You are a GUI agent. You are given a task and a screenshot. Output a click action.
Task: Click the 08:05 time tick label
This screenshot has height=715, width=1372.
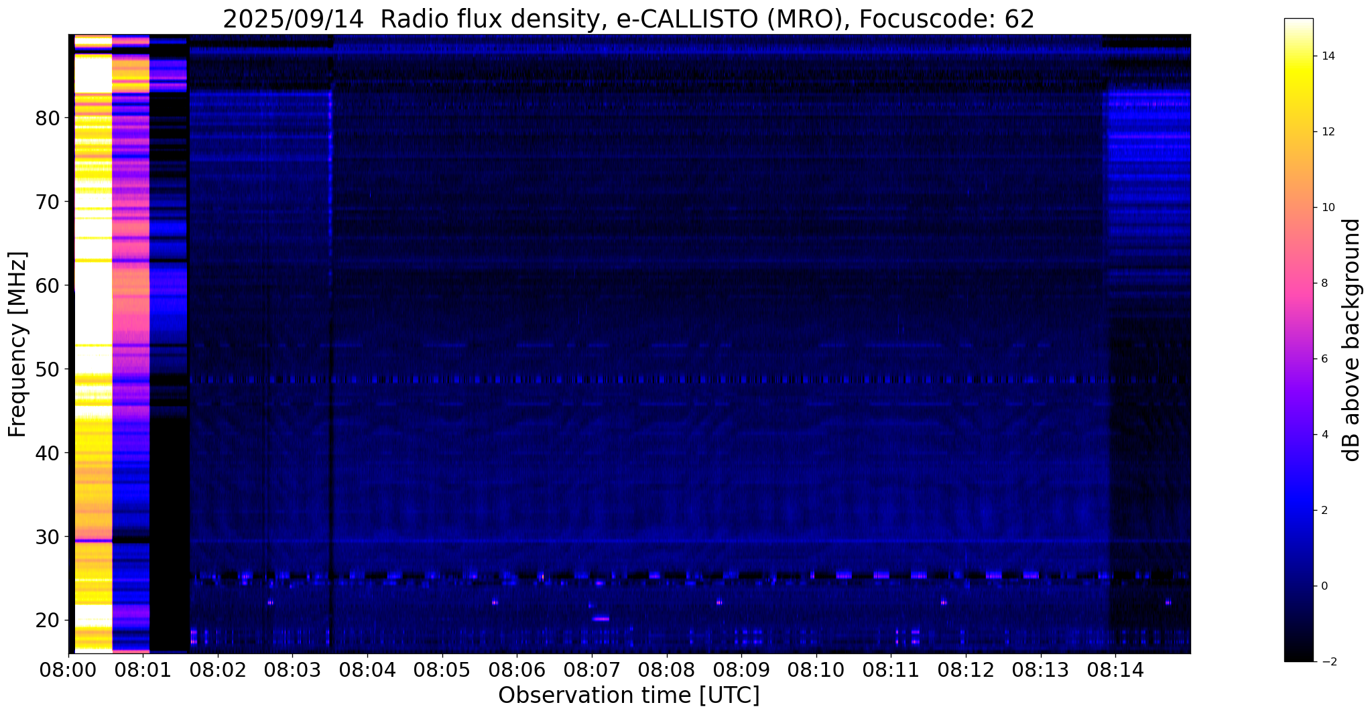click(x=442, y=669)
